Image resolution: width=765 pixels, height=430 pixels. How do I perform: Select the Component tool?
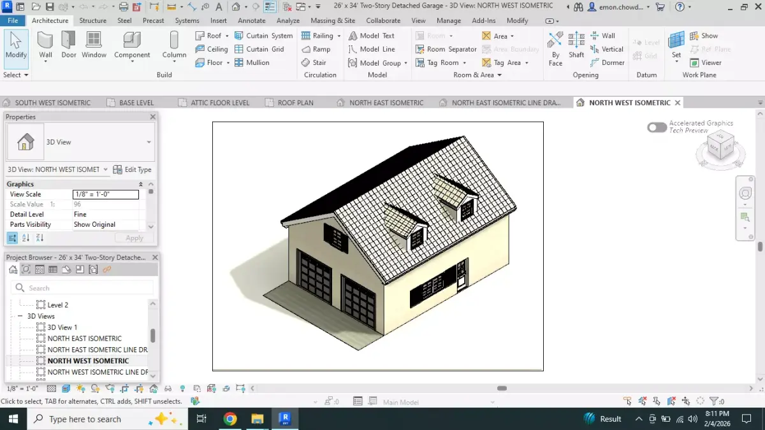click(132, 45)
